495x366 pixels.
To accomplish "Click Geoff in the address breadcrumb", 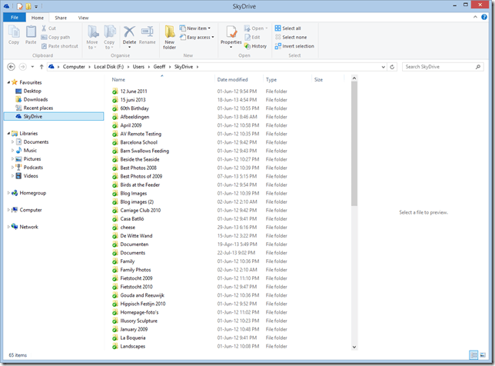I will [159, 67].
